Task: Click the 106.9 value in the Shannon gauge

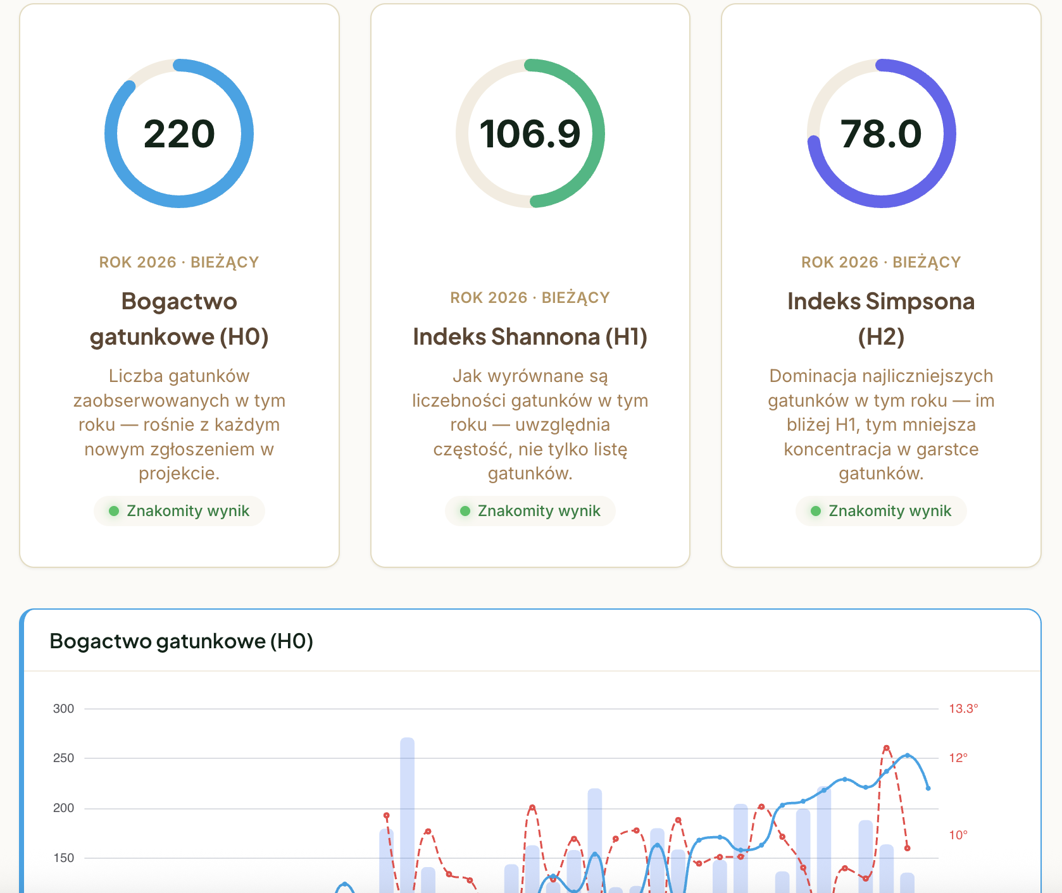Action: (530, 134)
